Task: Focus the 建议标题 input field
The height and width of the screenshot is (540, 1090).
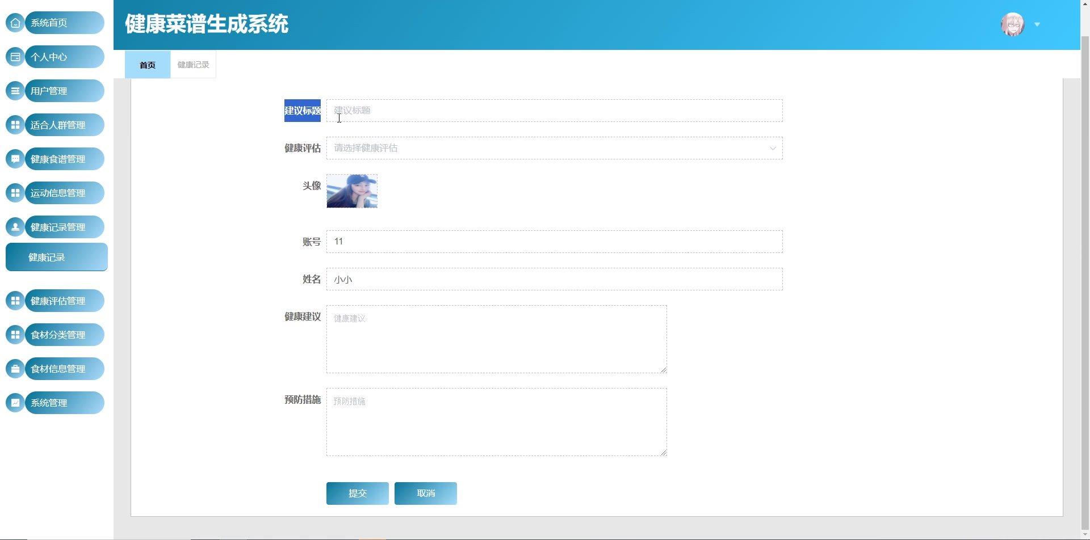Action: point(554,111)
